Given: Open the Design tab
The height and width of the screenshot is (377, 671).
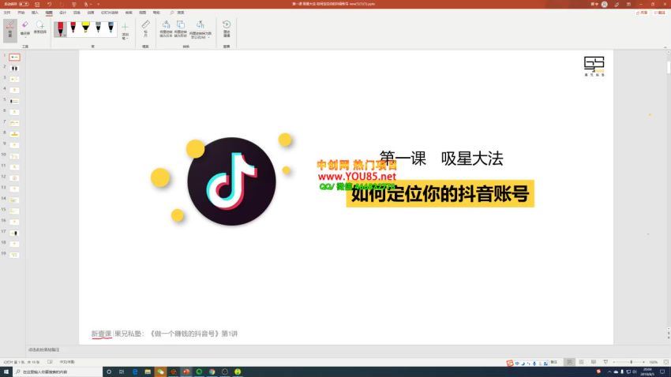Looking at the screenshot, I should (62, 13).
